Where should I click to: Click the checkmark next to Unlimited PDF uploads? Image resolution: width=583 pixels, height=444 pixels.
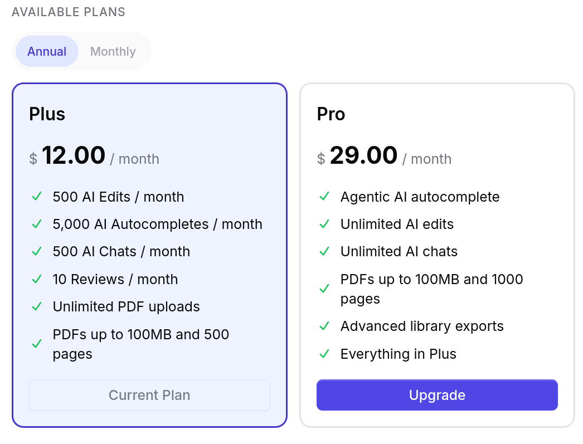click(37, 306)
